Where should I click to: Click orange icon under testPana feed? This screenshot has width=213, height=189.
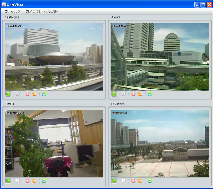34,94
